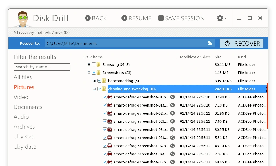Uncheck smart-defrag-screenshot-04.p file checkbox

[x=105, y=146]
